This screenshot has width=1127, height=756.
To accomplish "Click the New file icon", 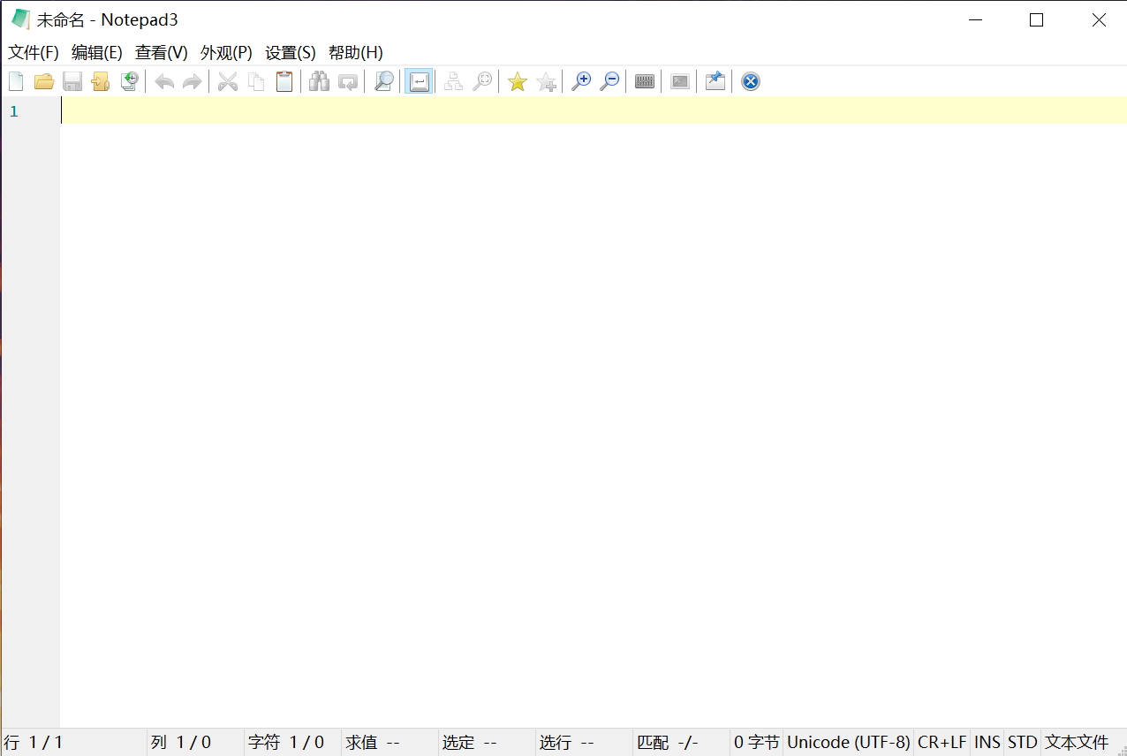I will click(16, 82).
